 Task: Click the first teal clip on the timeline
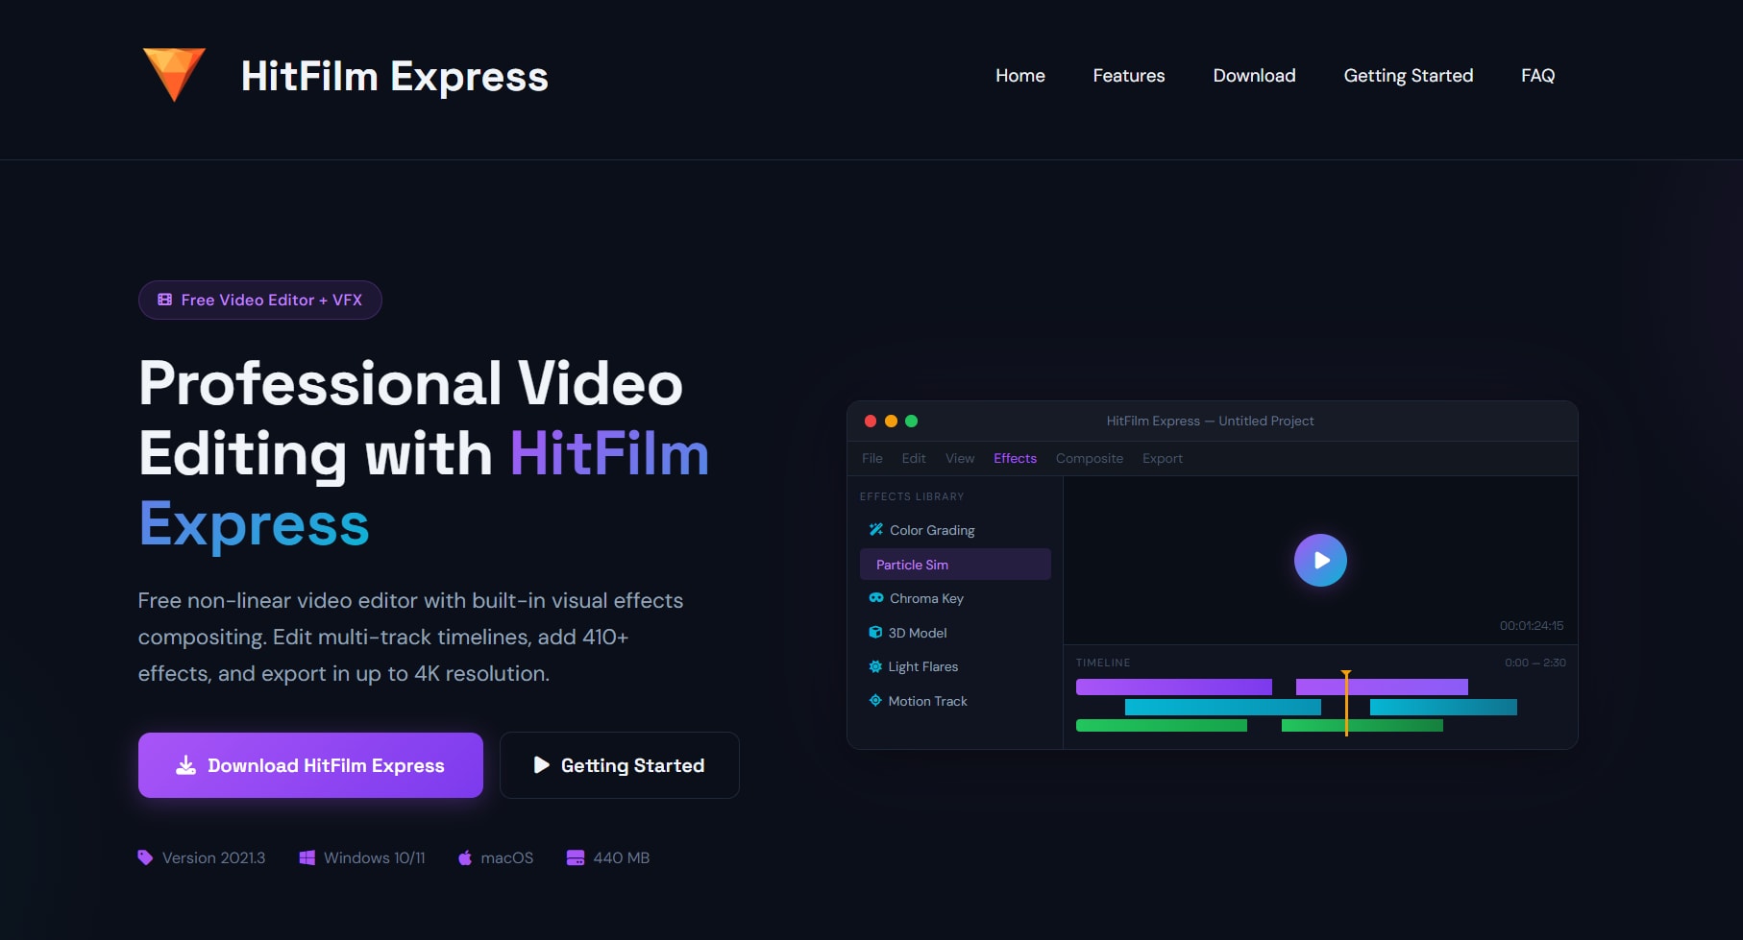point(1223,707)
